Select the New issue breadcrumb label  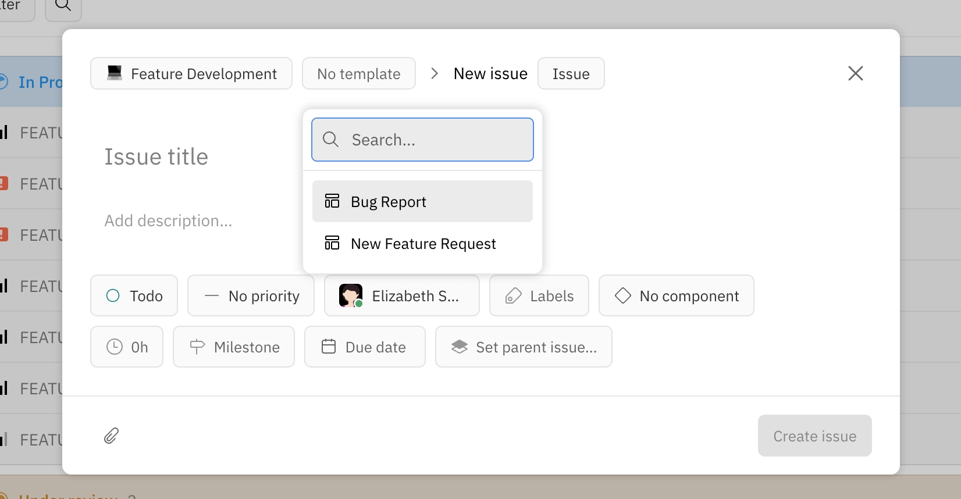click(490, 73)
